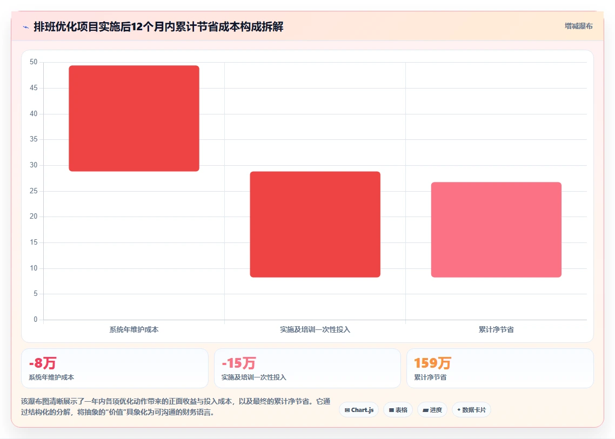Click the description paragraph starting 该瀑布图清晰展示了

(176, 407)
